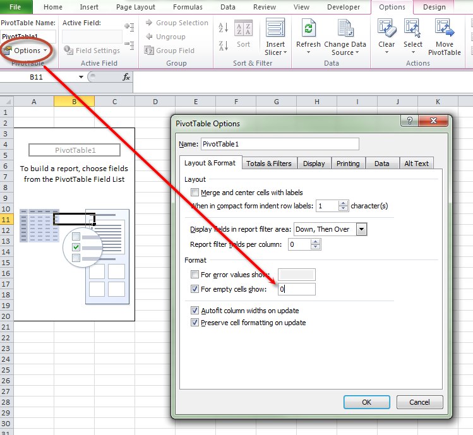The height and width of the screenshot is (435, 473).
Task: Click the insert function fx icon
Action: pos(126,77)
